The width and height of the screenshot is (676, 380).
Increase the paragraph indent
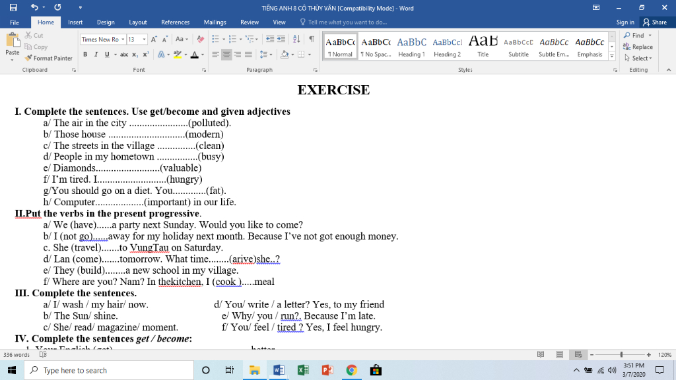tap(281, 39)
